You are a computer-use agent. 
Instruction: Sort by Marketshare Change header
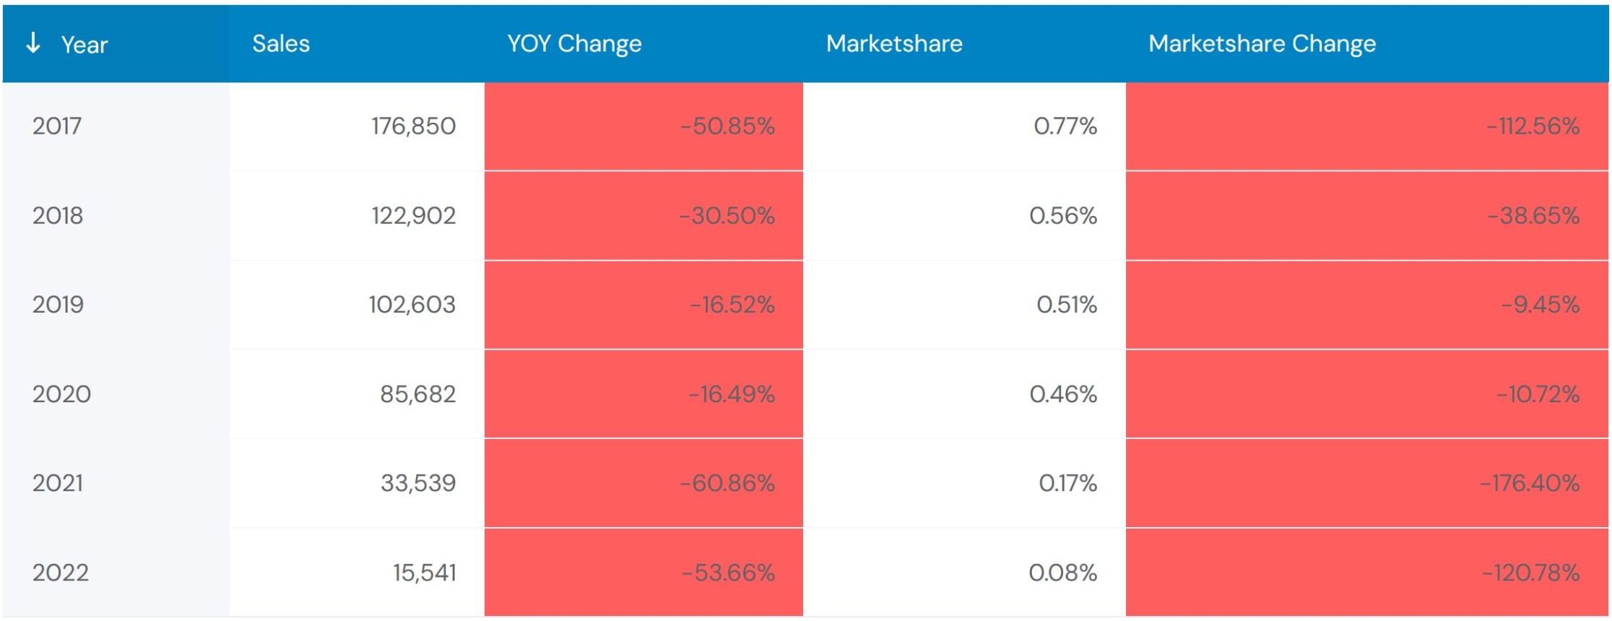coord(1262,44)
